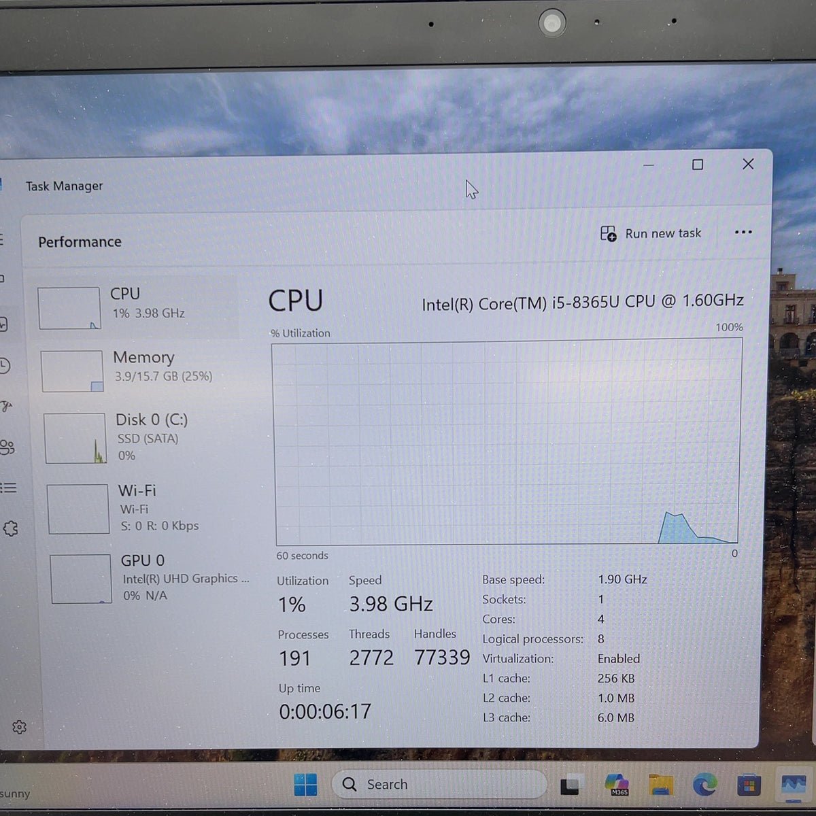Select the GPU 0 Intel UHD Graphics entry
The height and width of the screenshot is (816, 816).
(x=150, y=578)
